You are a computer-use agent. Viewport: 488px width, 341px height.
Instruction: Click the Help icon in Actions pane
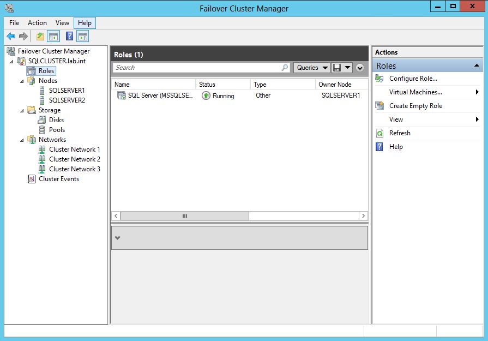coord(379,147)
